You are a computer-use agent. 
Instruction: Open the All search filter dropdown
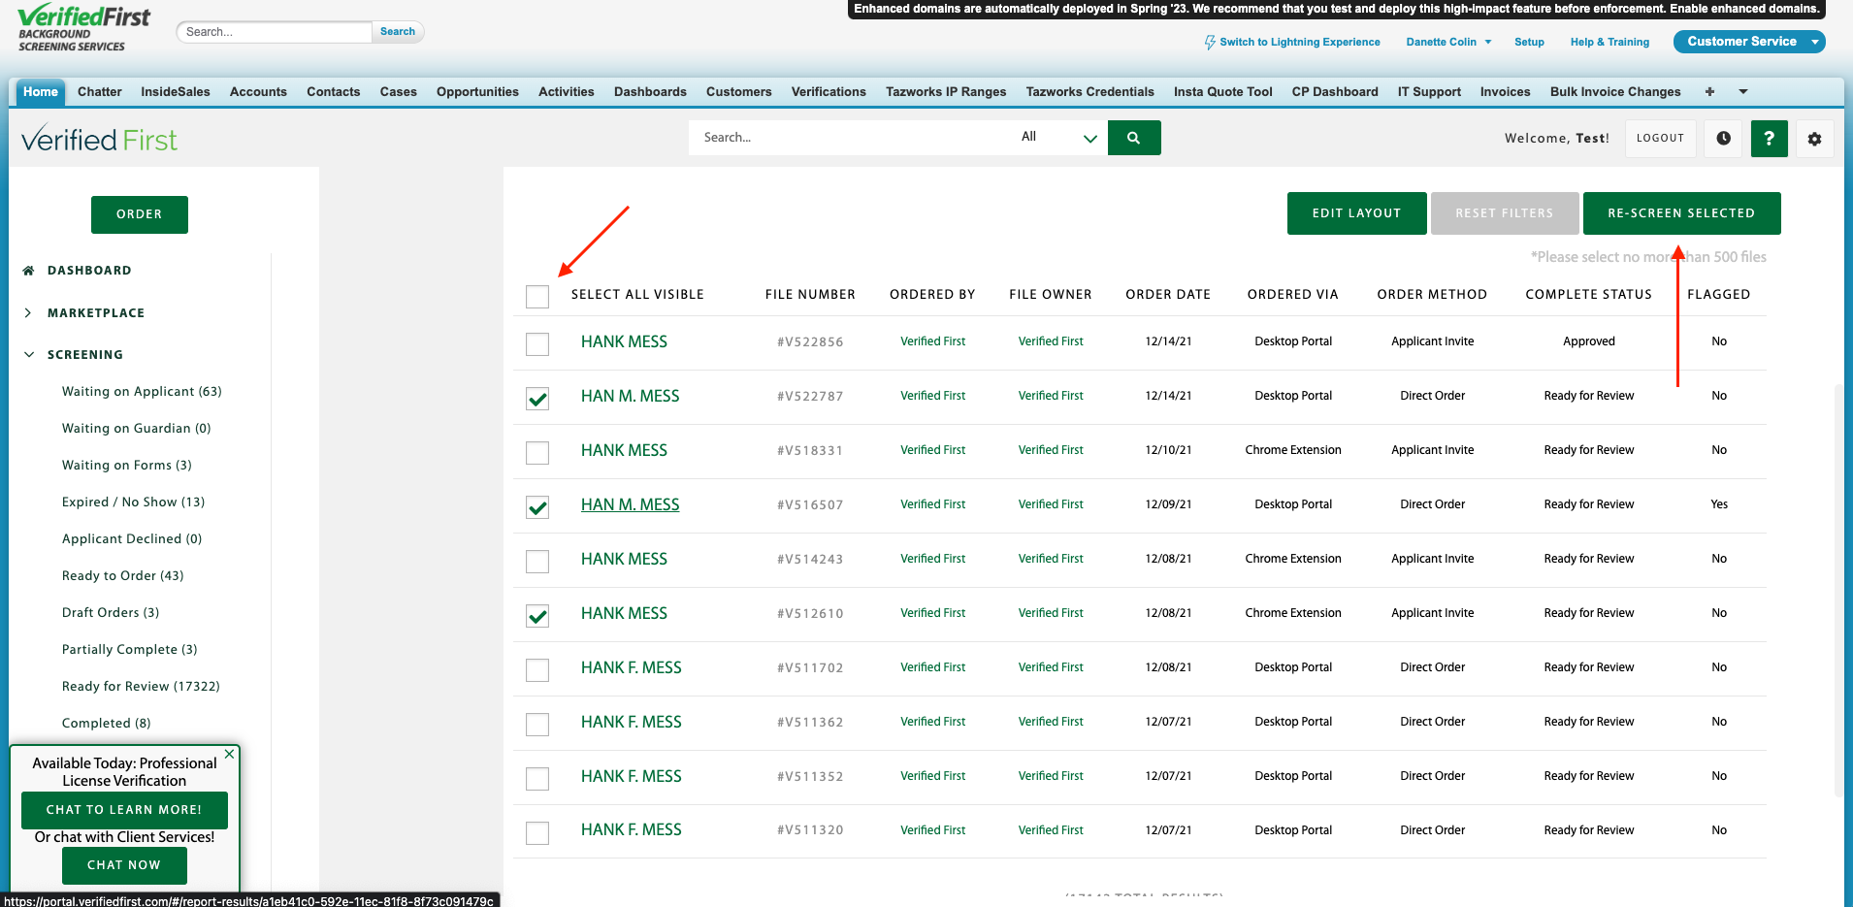point(1057,138)
